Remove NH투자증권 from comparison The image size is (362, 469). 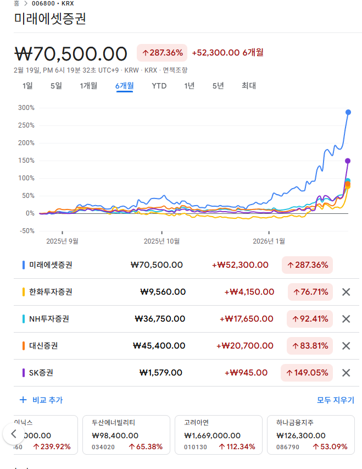point(346,319)
